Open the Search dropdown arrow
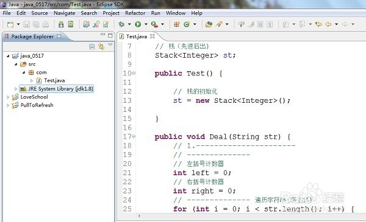Viewport: 366px width, 222px height. click(227, 24)
